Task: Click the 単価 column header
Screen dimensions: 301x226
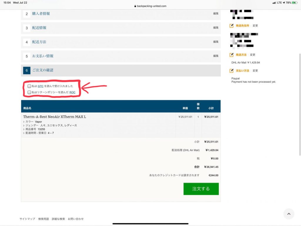Action: [x=185, y=108]
